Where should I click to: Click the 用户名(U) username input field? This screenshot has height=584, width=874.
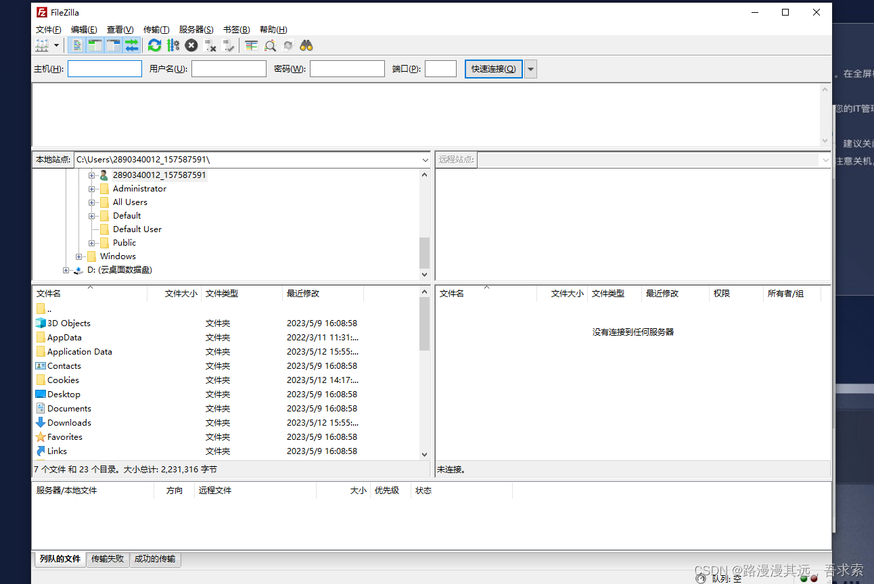pos(229,69)
